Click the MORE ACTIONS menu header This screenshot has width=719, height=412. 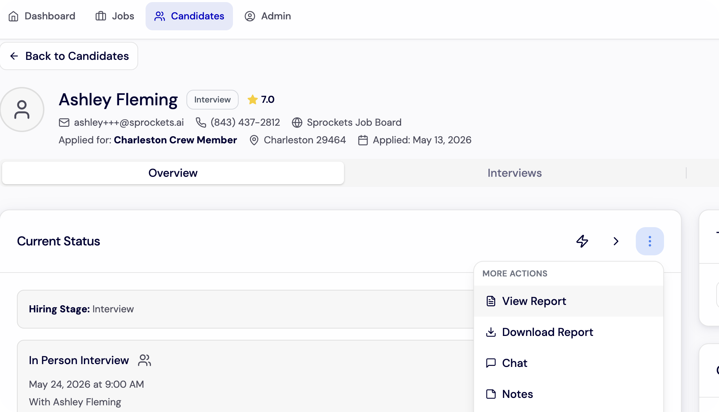[515, 274]
